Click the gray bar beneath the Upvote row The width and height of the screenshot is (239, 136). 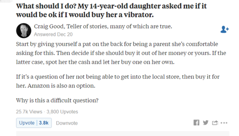[123, 134]
